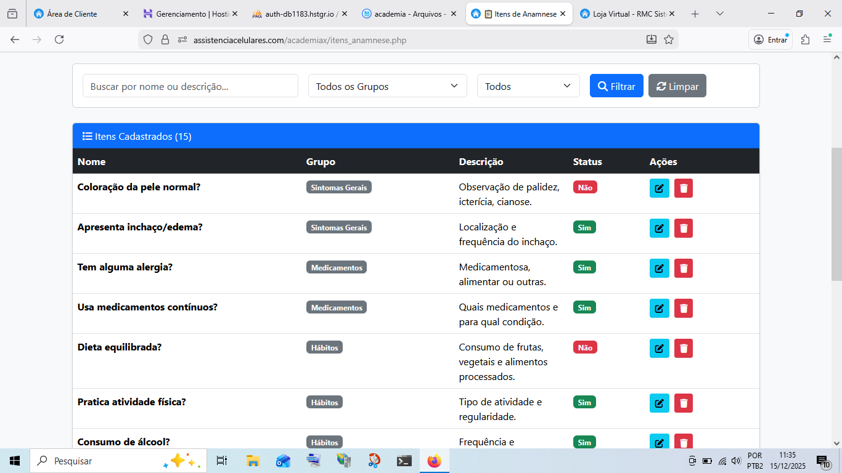Screen dimensions: 842x473
Task: Delete the 'Apresenta inchaço/edema?' item
Action: coord(683,228)
